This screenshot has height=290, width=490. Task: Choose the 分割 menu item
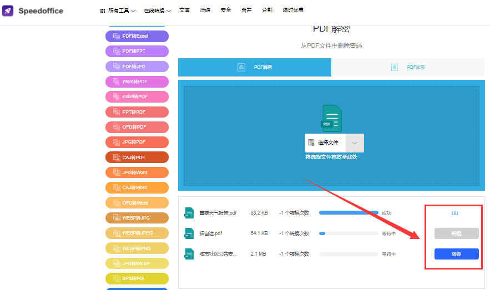click(x=267, y=10)
